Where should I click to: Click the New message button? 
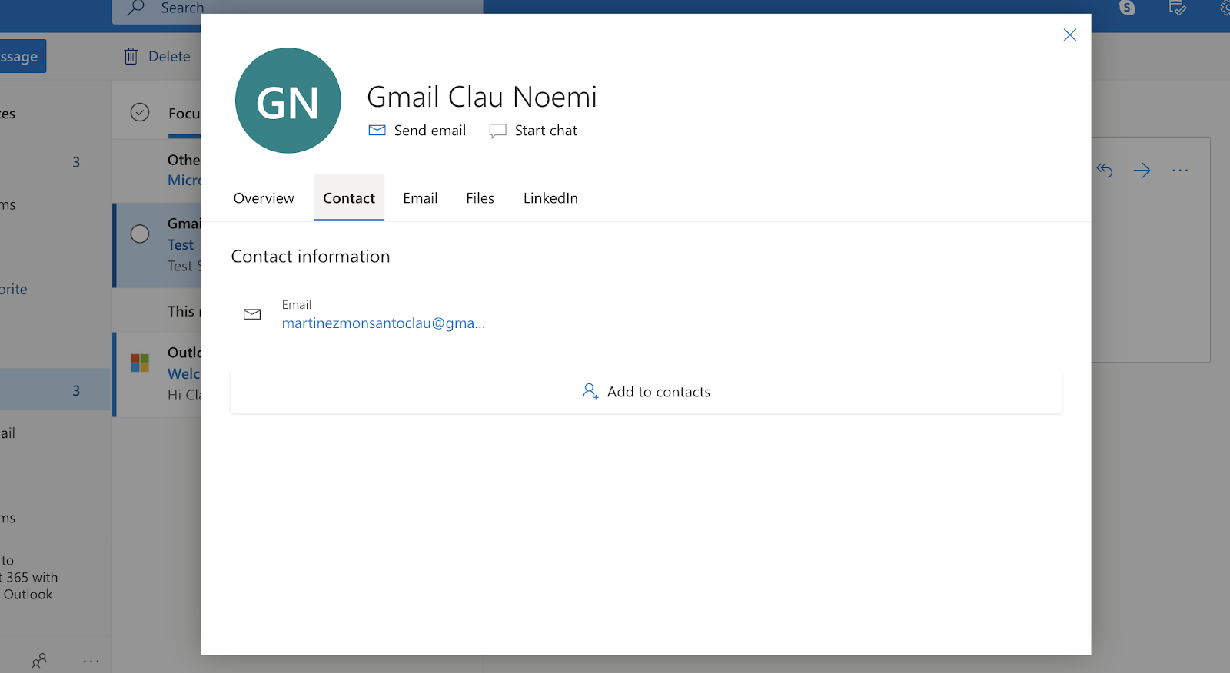(x=22, y=56)
